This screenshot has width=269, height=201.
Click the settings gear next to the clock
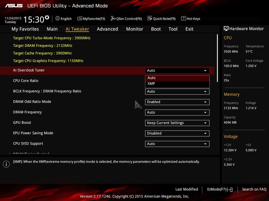(47, 18)
